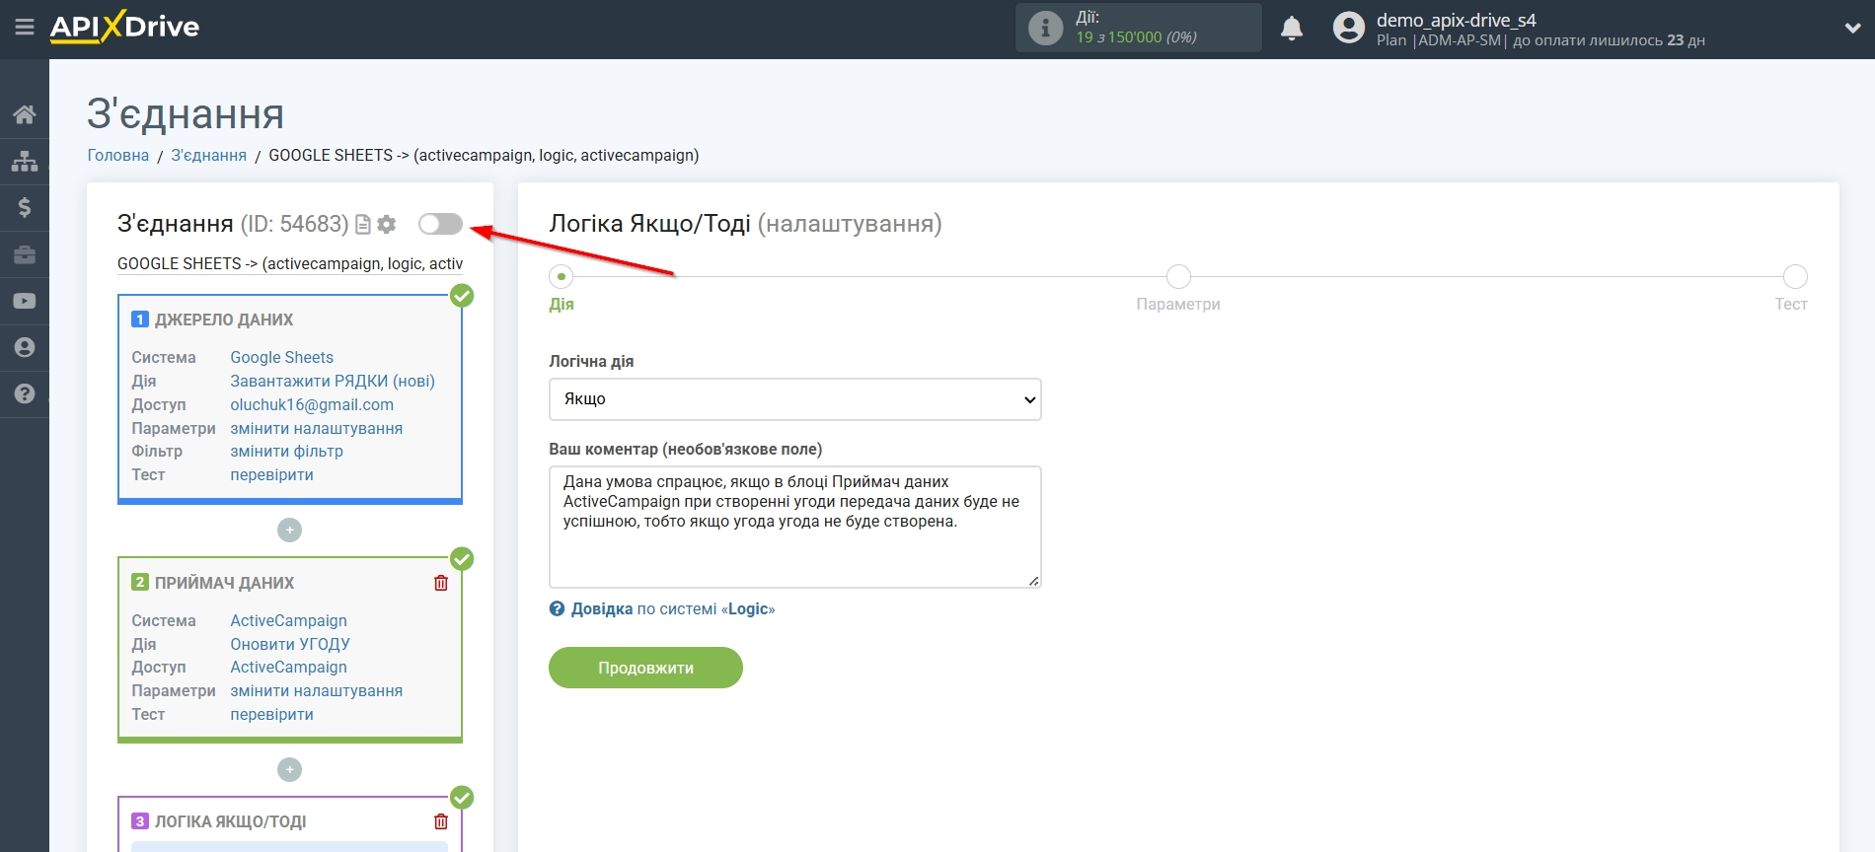Click змінити налаштування in data receiver
The width and height of the screenshot is (1875, 852).
[x=316, y=691]
